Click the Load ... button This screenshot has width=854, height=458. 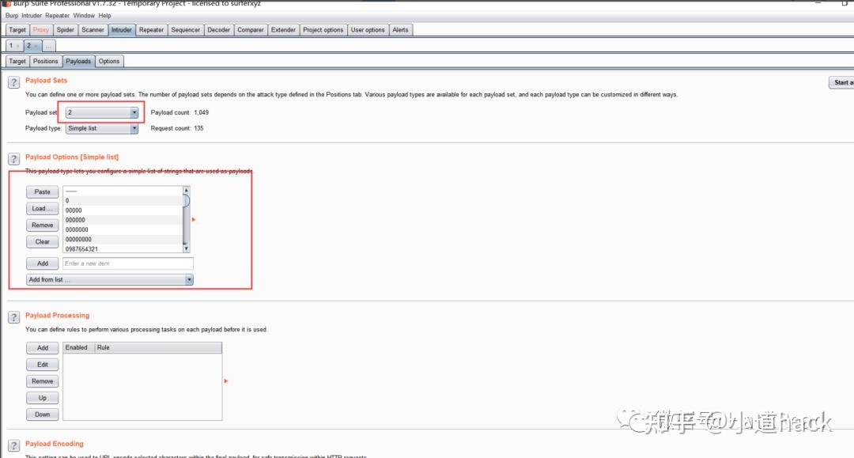point(43,209)
